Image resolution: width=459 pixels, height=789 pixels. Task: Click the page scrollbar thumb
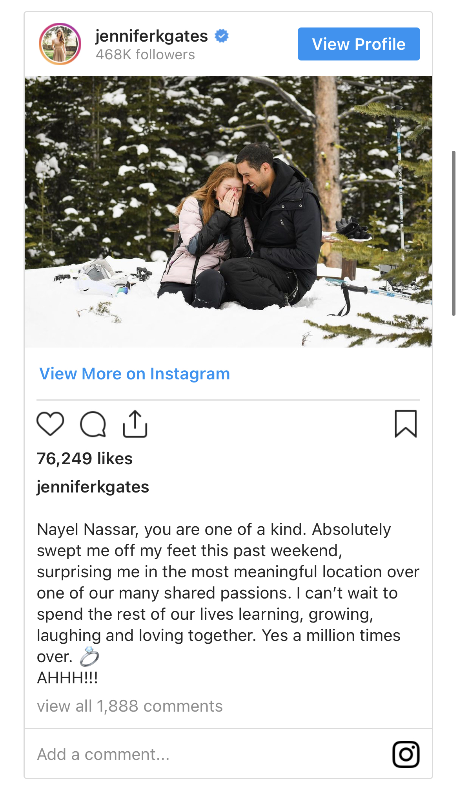coord(454,233)
